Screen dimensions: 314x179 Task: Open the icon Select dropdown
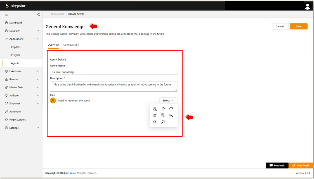pos(168,100)
